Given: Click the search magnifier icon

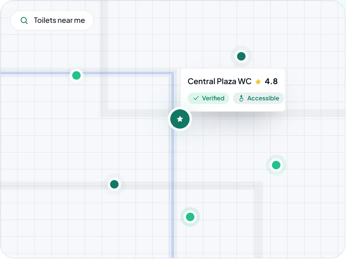Looking at the screenshot, I should point(24,20).
